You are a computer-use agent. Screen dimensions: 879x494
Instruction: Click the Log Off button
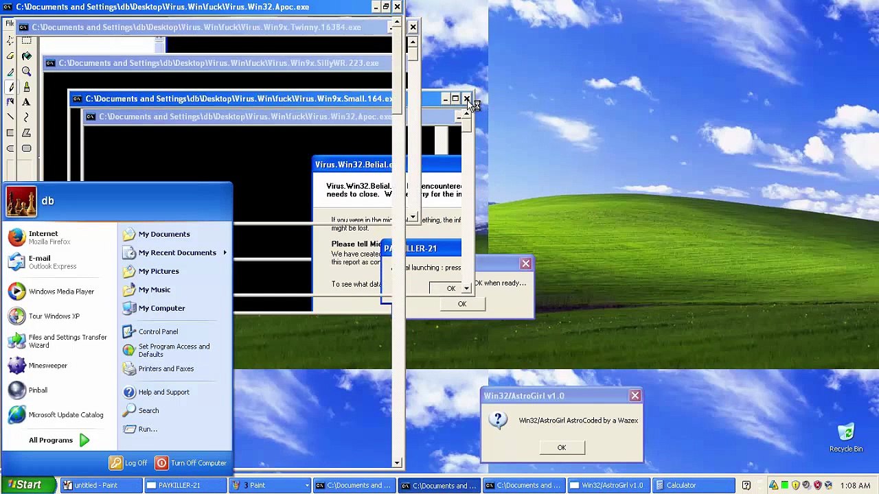tap(128, 463)
